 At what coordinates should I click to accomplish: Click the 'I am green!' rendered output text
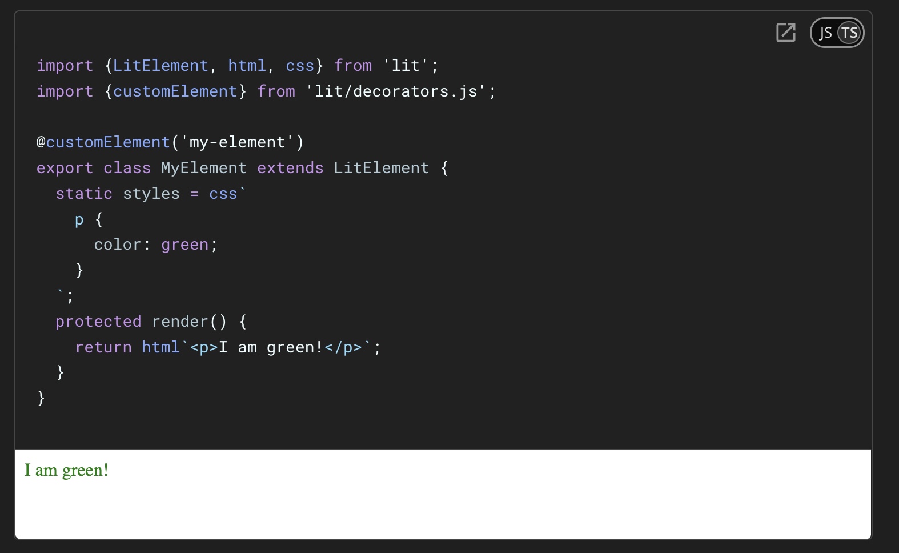[66, 470]
